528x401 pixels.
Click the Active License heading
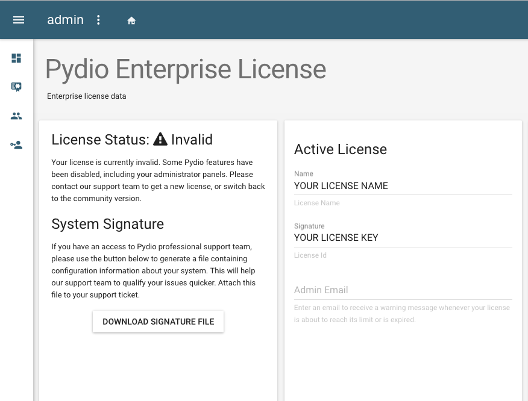click(341, 149)
